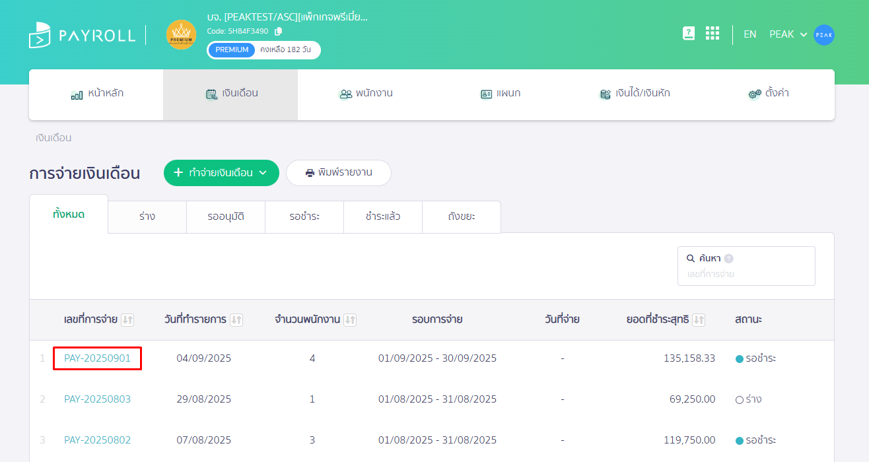Open the help manual book icon
Image resolution: width=869 pixels, height=462 pixels.
coord(689,34)
